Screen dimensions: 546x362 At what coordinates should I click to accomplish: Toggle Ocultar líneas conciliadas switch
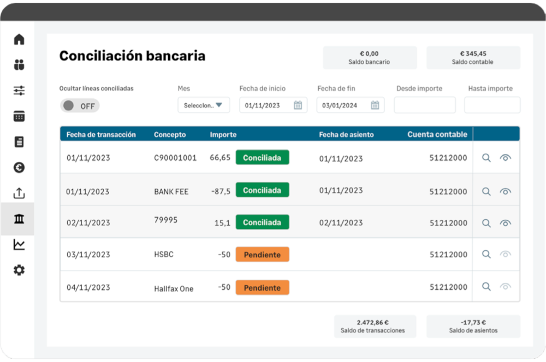pos(80,106)
